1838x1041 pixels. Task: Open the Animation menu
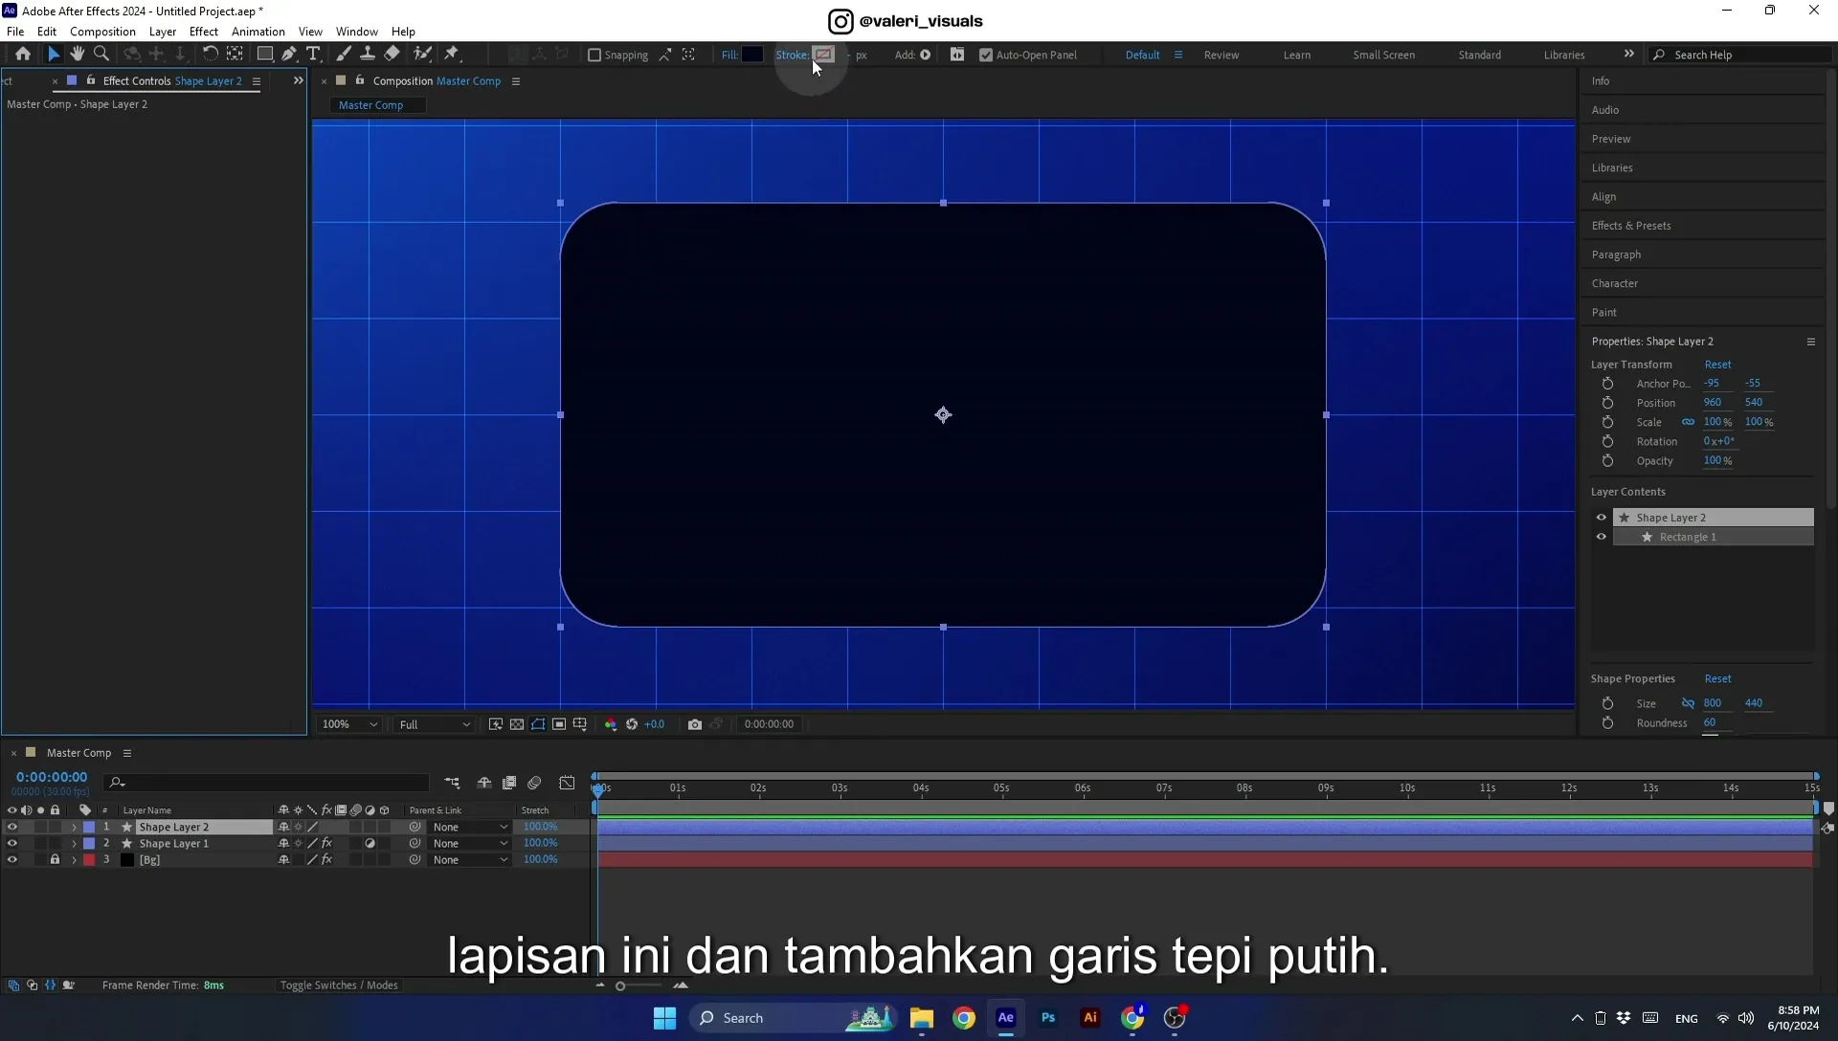coord(258,32)
